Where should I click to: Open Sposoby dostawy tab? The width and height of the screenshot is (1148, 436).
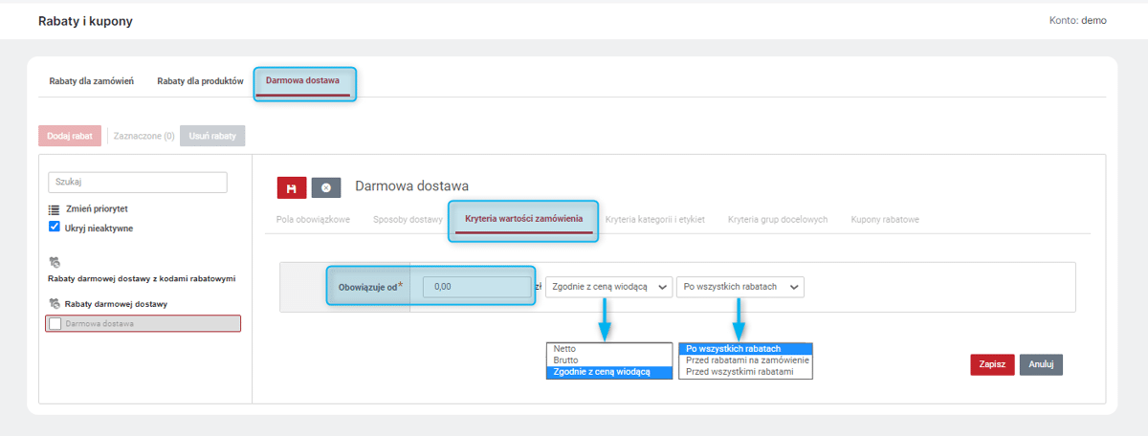(408, 219)
